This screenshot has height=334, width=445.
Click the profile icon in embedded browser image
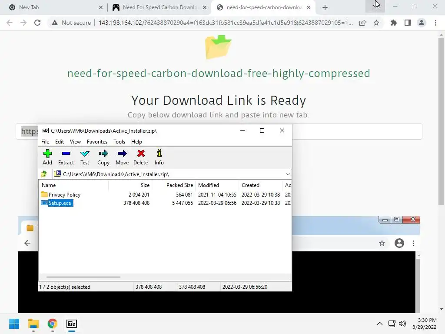pos(399,243)
